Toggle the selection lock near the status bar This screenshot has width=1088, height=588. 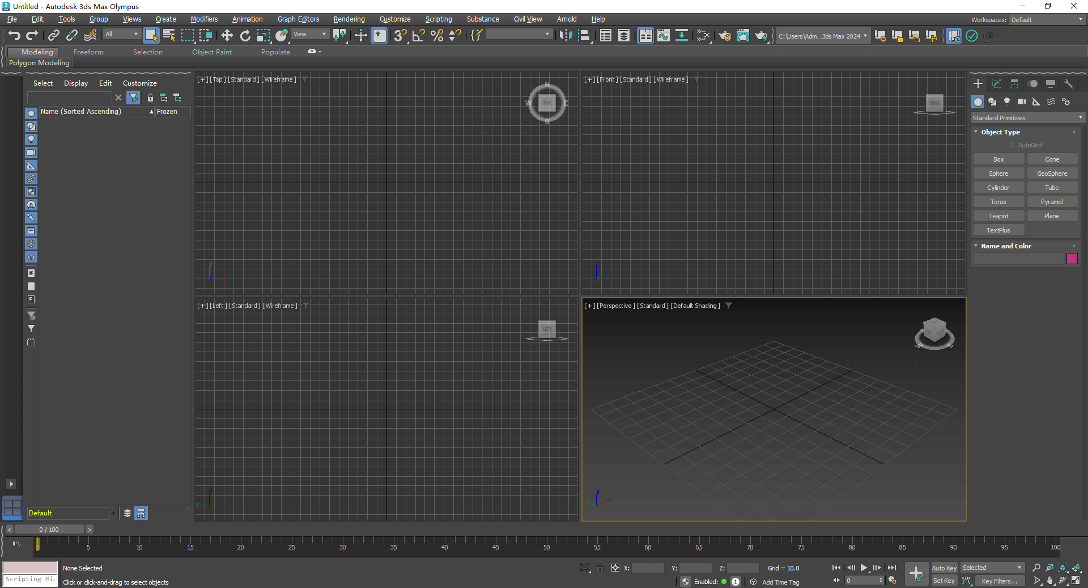pos(600,568)
